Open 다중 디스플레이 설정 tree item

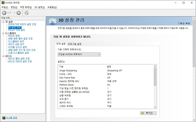point(19,53)
